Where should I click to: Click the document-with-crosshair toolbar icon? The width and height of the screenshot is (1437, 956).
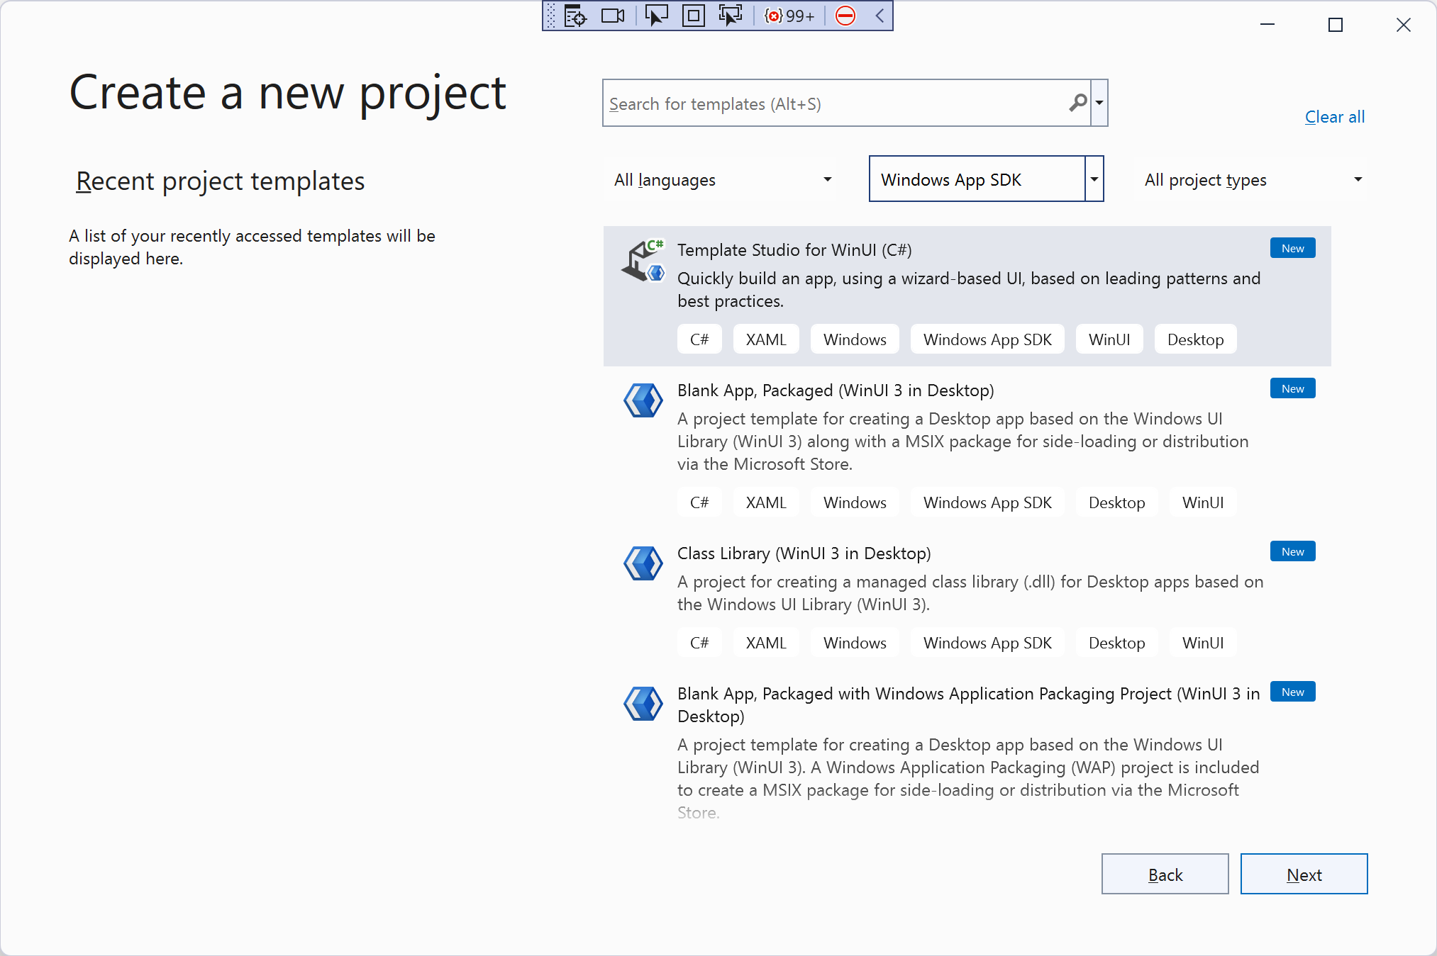point(575,16)
